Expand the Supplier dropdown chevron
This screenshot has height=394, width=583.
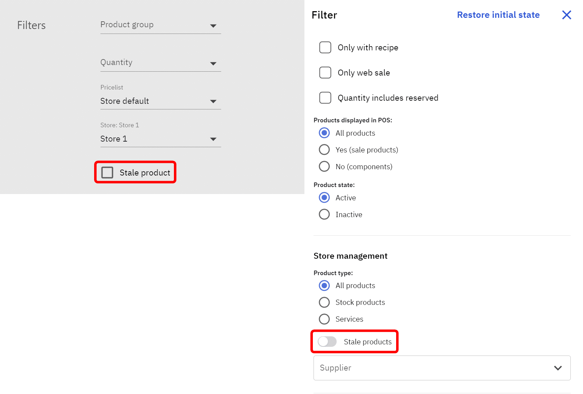pos(558,368)
